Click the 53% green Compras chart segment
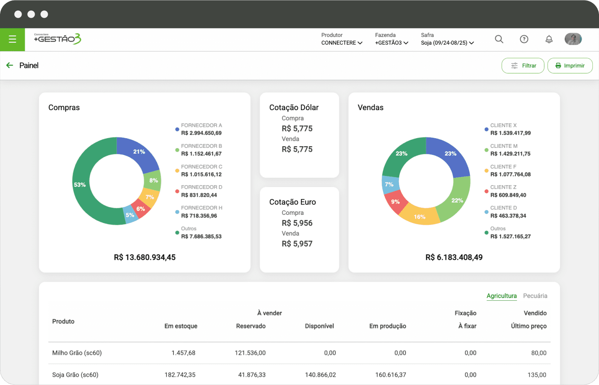 click(x=80, y=185)
